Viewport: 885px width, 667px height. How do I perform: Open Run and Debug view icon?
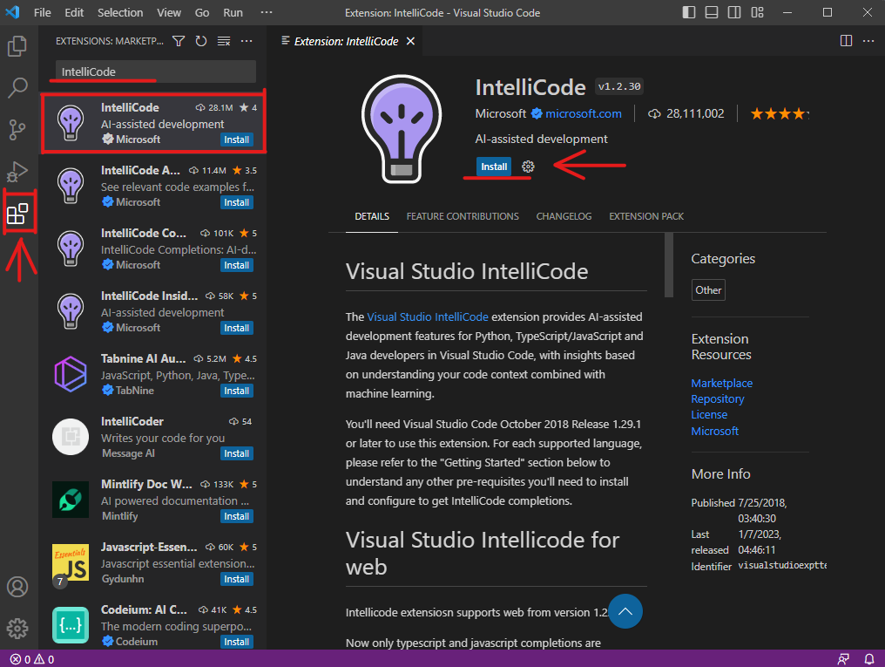[x=17, y=171]
